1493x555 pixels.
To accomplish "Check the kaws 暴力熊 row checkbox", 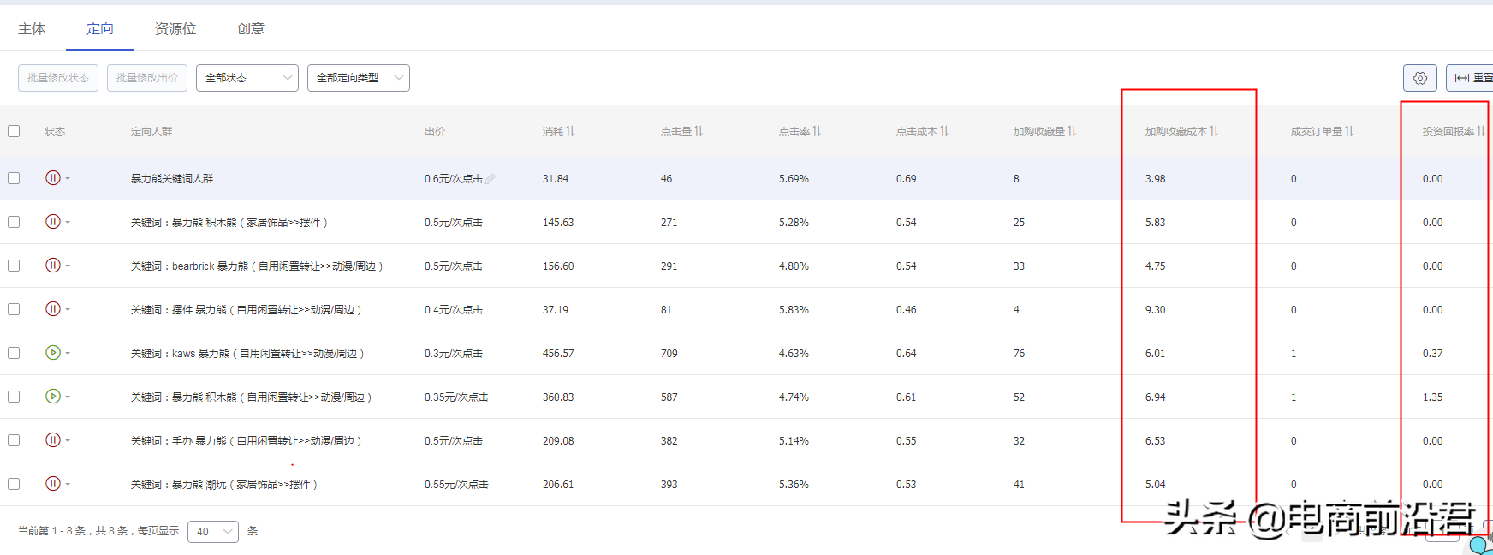I will point(14,353).
